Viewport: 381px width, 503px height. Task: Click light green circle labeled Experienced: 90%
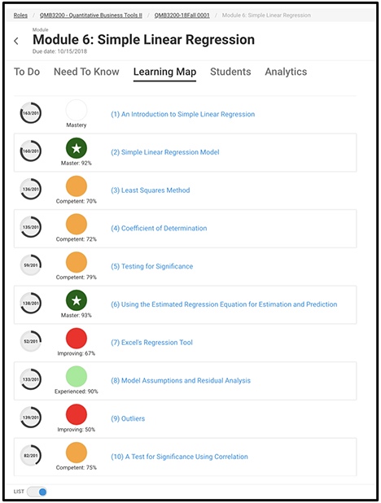(x=77, y=377)
